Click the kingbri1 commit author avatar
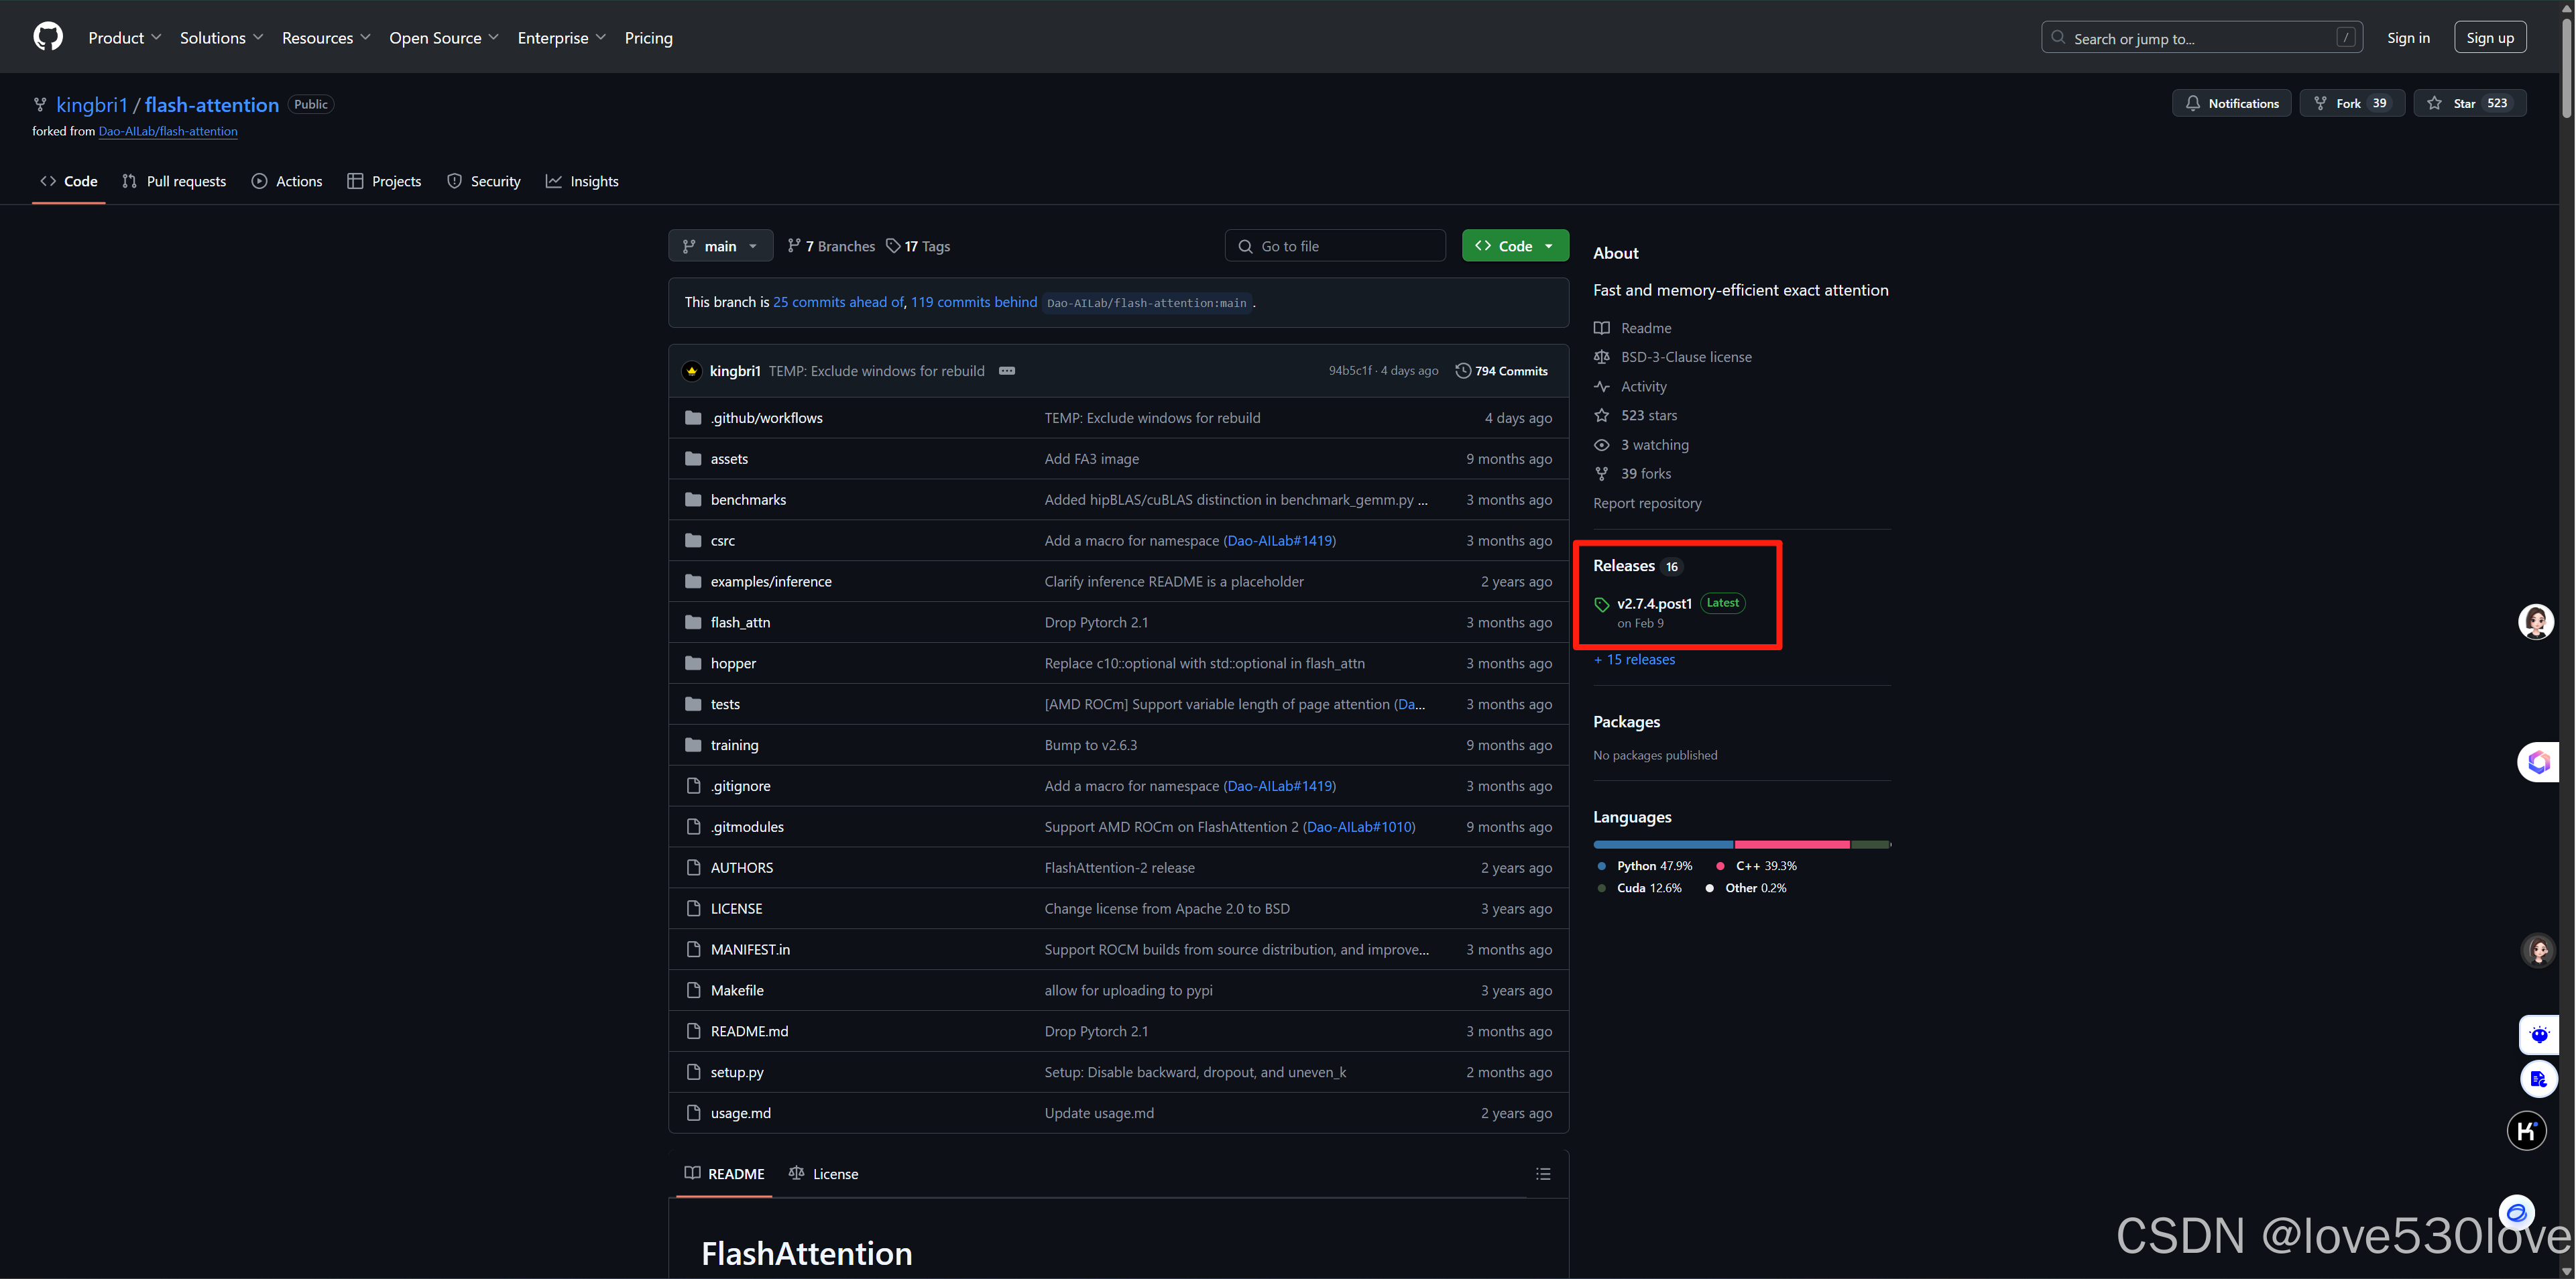This screenshot has height=1279, width=2576. pyautogui.click(x=691, y=371)
